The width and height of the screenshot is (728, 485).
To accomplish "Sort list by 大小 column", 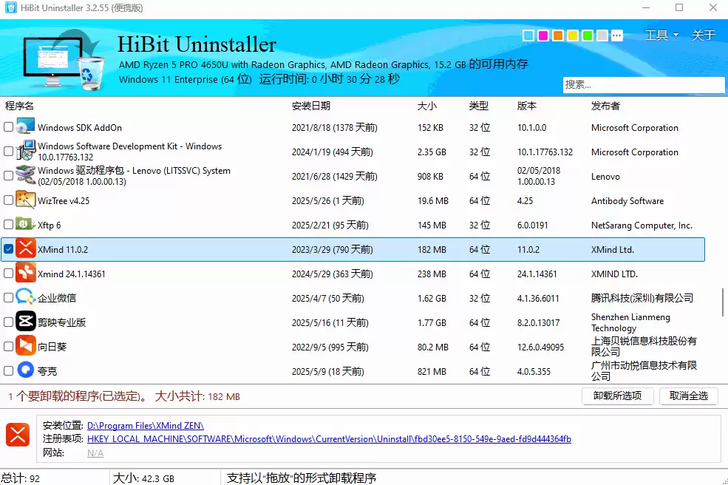I will pos(426,106).
